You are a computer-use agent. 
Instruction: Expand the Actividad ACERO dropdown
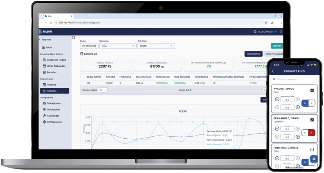pos(156,46)
